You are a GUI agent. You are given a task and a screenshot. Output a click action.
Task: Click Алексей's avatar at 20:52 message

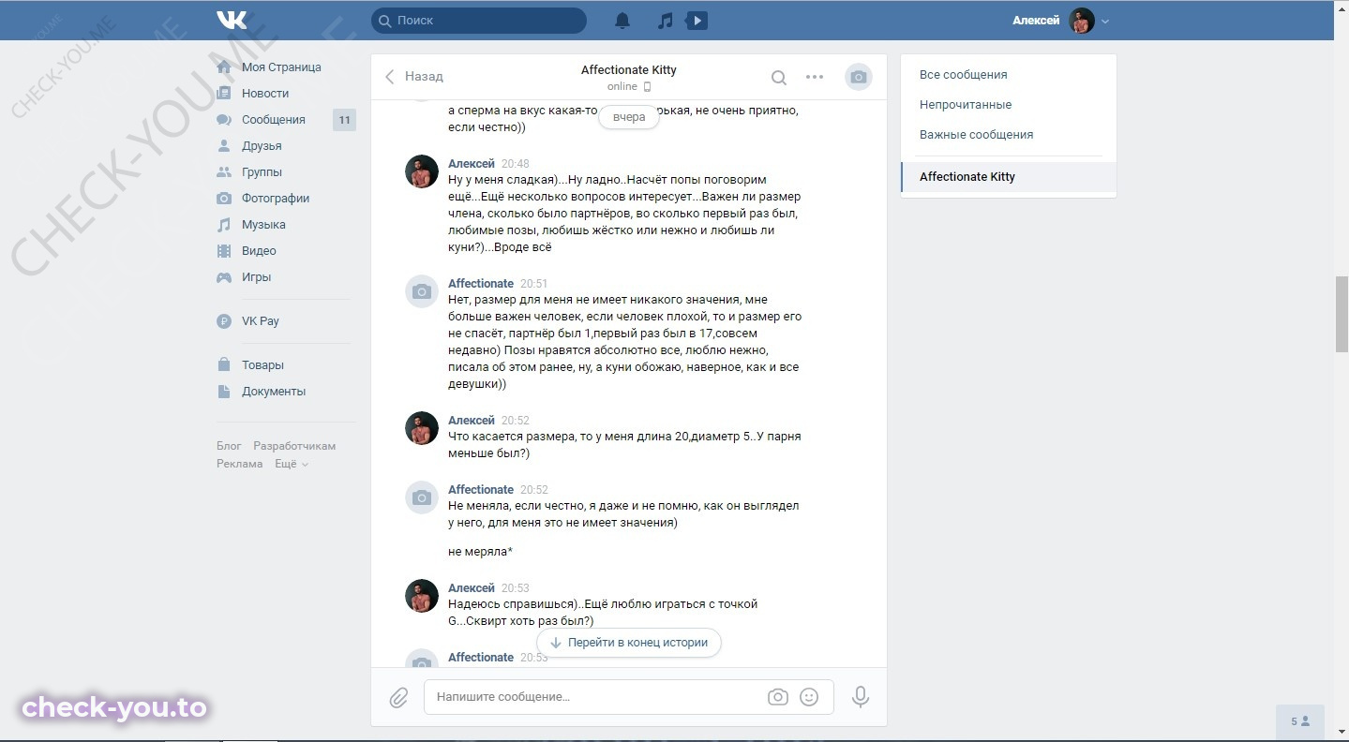(x=422, y=428)
